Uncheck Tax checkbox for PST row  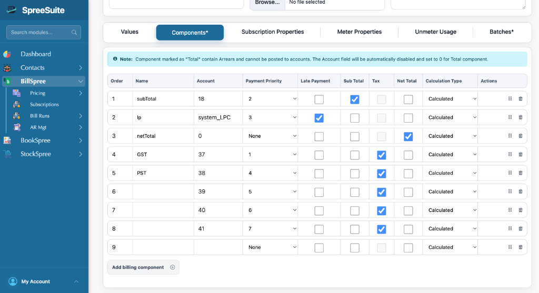381,174
